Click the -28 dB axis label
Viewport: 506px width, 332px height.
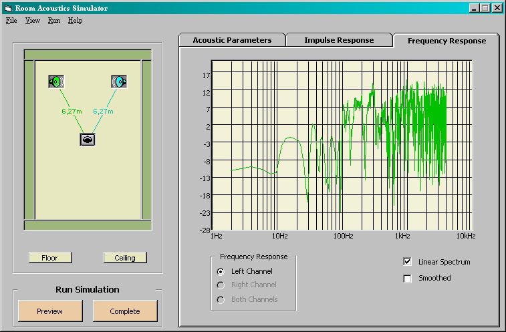[205, 230]
